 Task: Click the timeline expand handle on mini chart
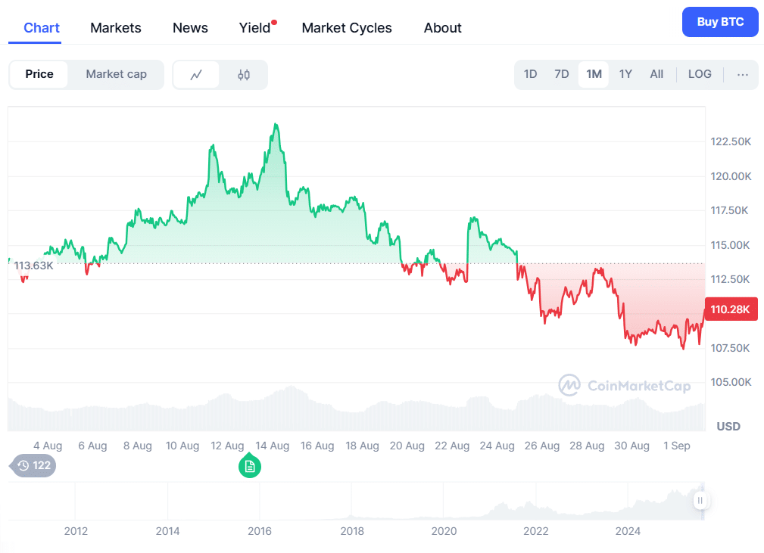[x=700, y=501]
